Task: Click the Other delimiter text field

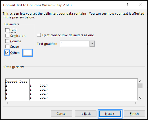Action: click(x=28, y=53)
